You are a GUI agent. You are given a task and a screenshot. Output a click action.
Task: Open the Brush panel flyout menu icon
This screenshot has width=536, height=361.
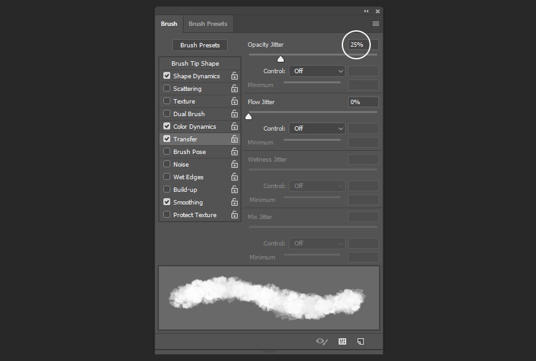tap(376, 24)
